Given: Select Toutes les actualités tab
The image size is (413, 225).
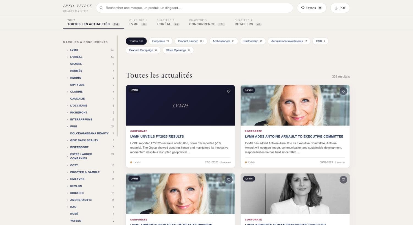Looking at the screenshot, I should (x=93, y=22).
